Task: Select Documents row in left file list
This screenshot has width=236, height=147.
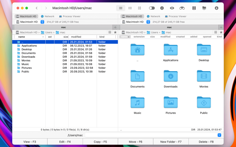Action: [x=28, y=53]
